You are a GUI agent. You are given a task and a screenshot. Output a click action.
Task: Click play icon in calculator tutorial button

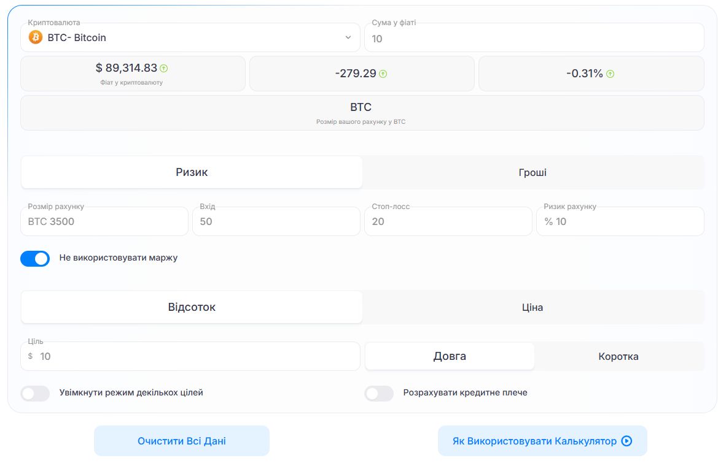point(626,441)
